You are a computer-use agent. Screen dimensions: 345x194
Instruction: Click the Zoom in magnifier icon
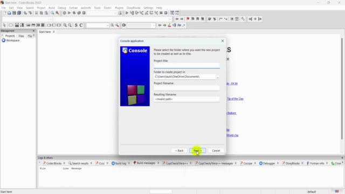tap(65, 25)
